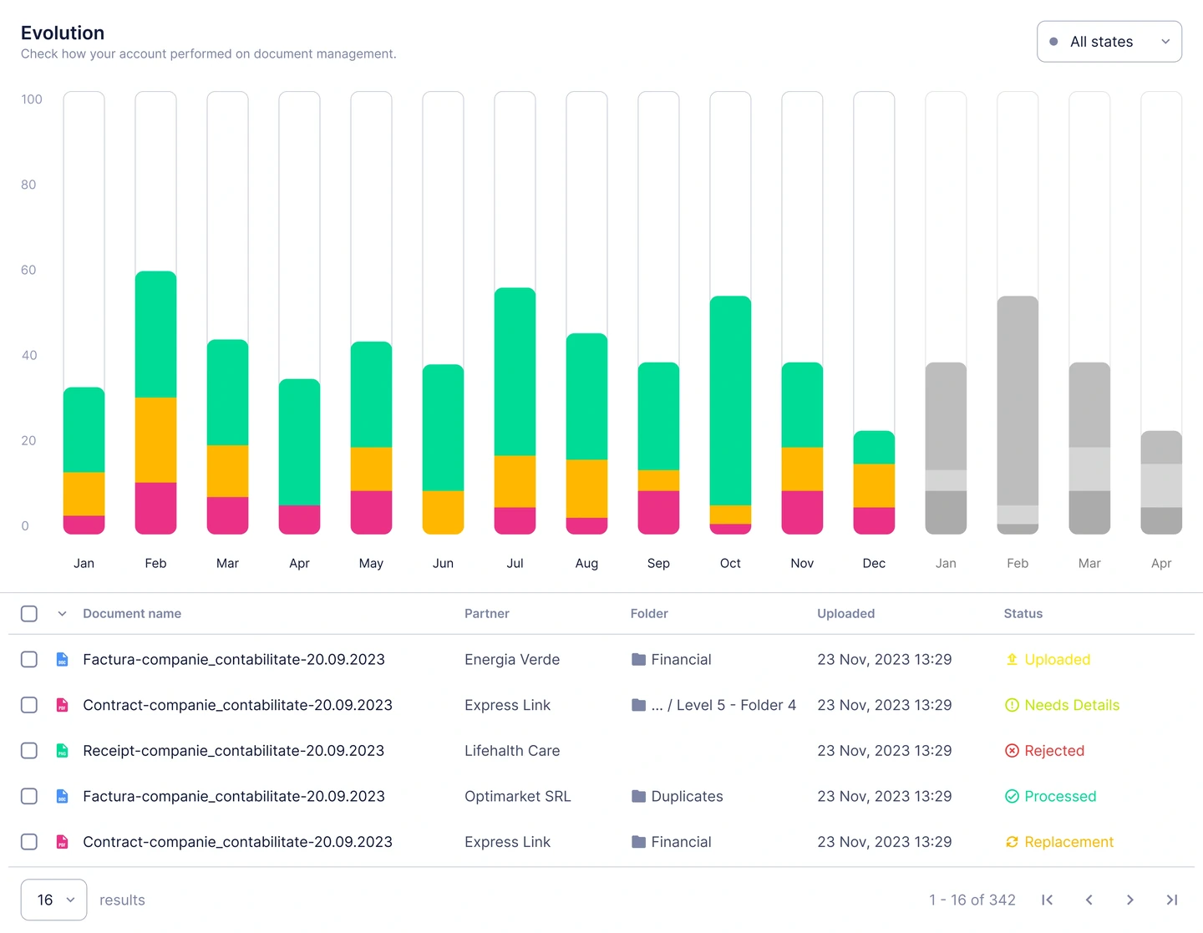Sort by the Status column header
Image resolution: width=1203 pixels, height=933 pixels.
coord(1023,614)
